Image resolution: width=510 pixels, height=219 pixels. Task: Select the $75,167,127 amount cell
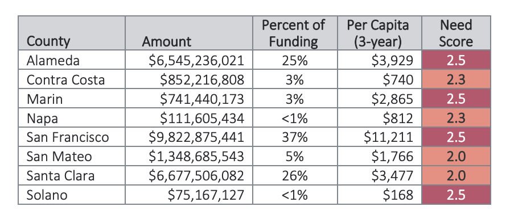[189, 195]
